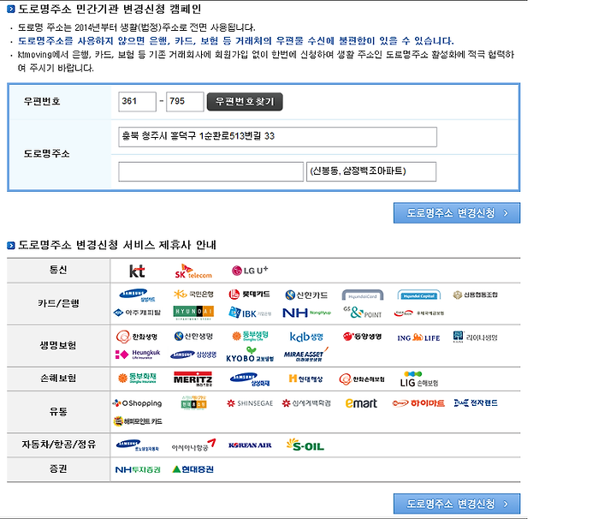Click the 전자랜드 logo

pos(476,403)
